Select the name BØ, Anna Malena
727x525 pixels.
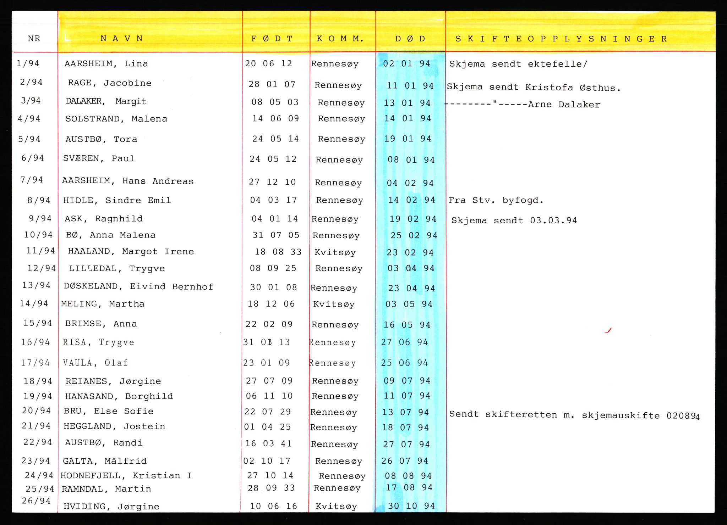click(x=111, y=235)
